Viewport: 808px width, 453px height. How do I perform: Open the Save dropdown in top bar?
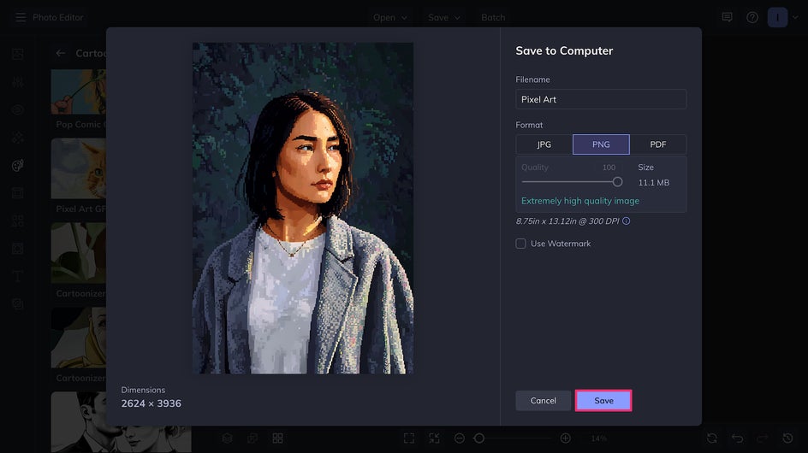click(x=443, y=17)
